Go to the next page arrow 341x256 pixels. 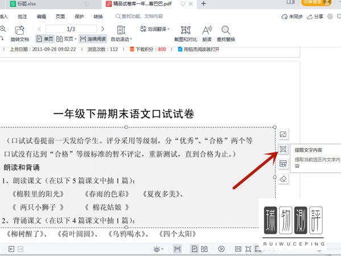103,29
